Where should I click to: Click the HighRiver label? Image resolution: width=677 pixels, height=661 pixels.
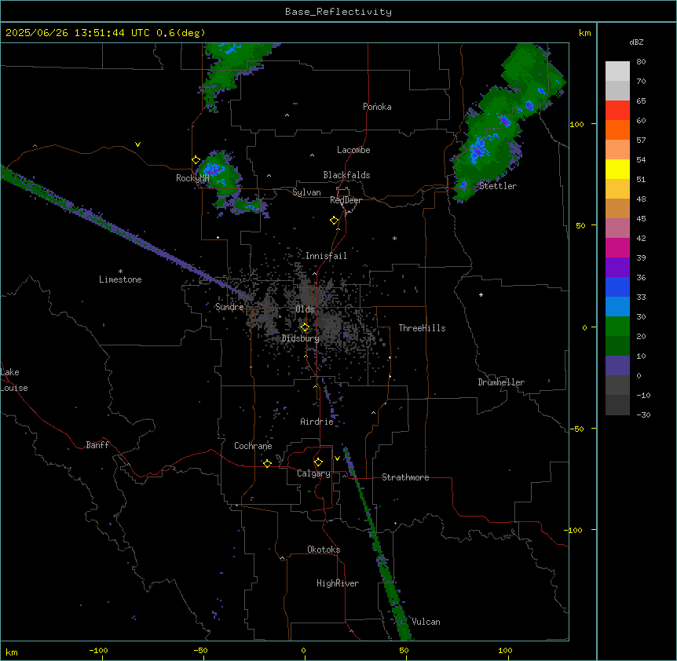coord(338,583)
